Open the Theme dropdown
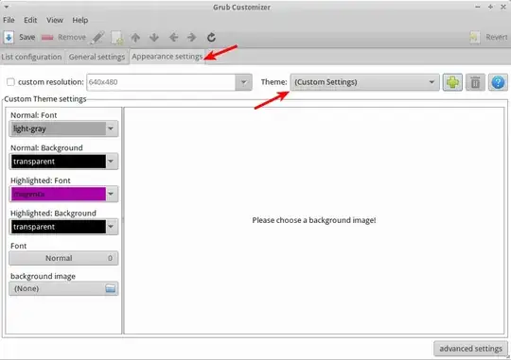 [364, 82]
